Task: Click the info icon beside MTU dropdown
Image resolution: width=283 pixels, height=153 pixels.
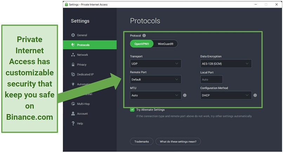Action: (185, 95)
